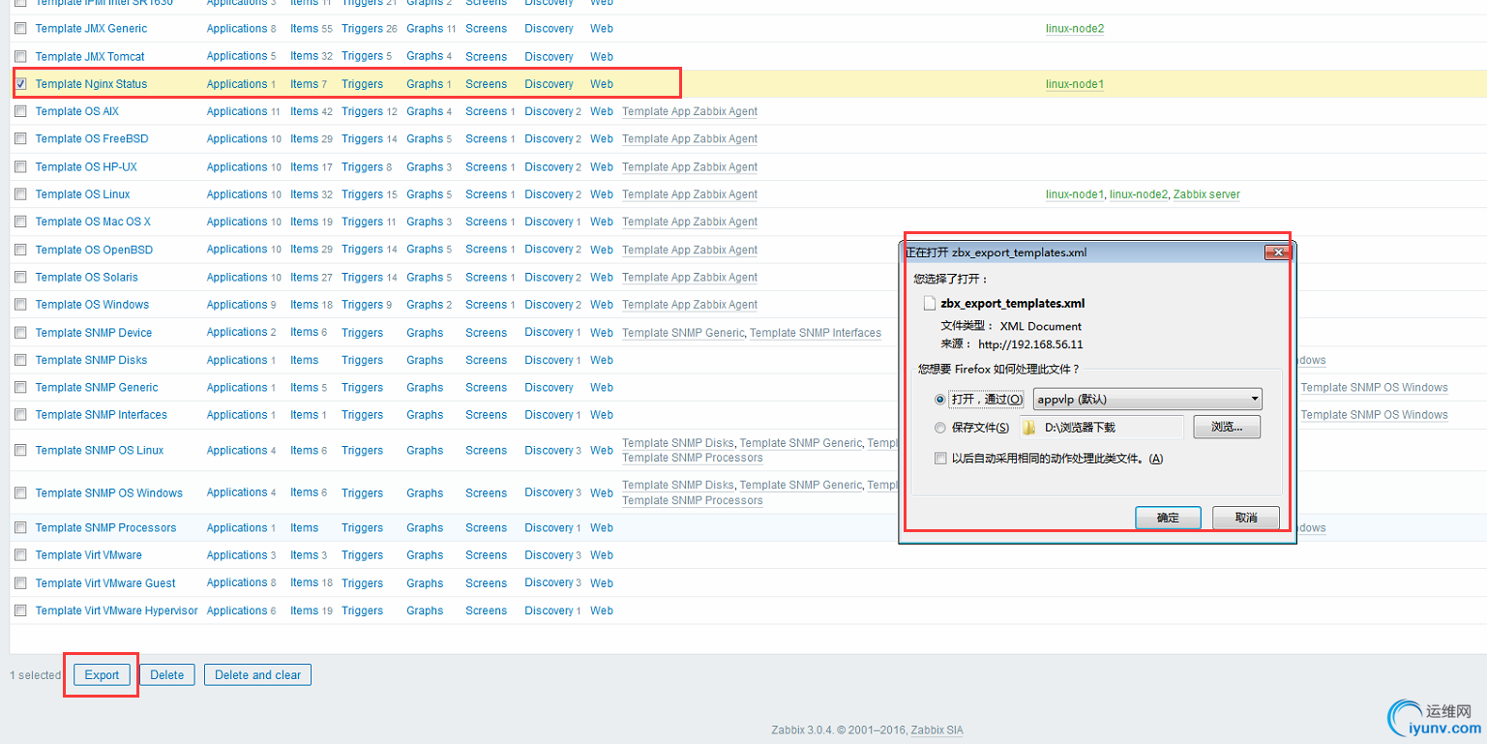Open Template SNMP Processors link in SNMP OS Windows row
1487x744 pixels.
point(693,500)
